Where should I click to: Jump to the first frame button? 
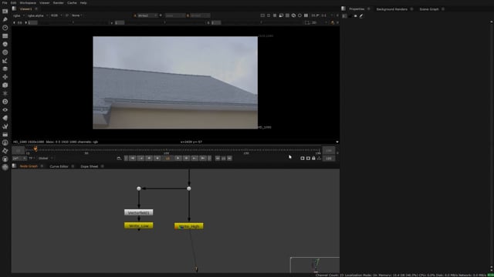coord(133,159)
